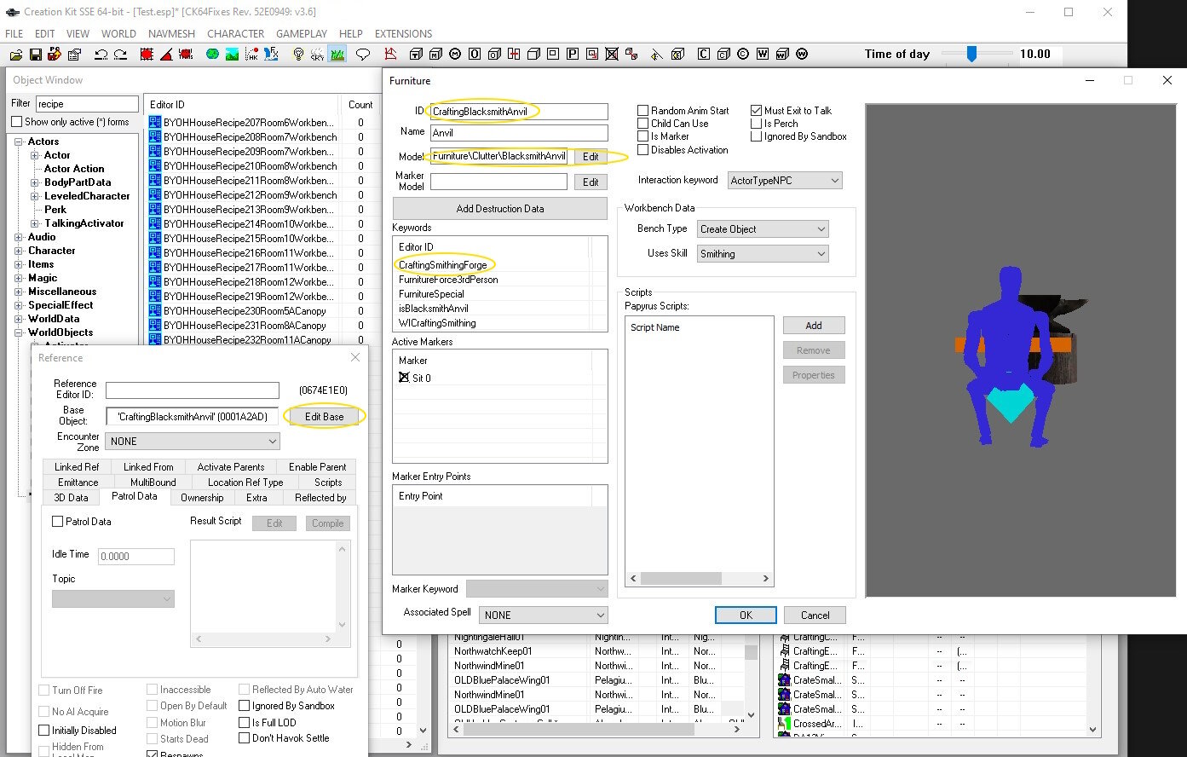Screen dimensions: 1187x757
Task: Open the preferences toolbar icon
Action: click(x=74, y=55)
